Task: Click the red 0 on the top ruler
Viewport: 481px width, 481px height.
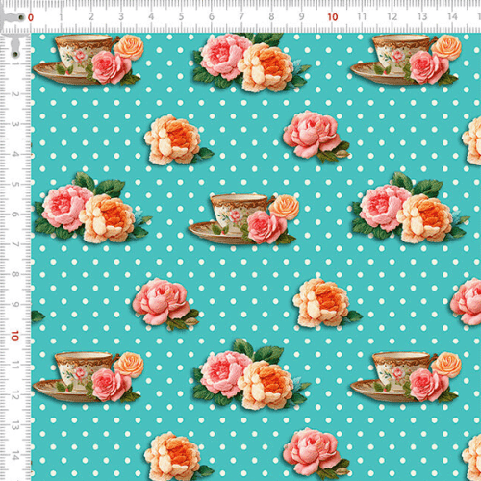Action: pos(31,17)
